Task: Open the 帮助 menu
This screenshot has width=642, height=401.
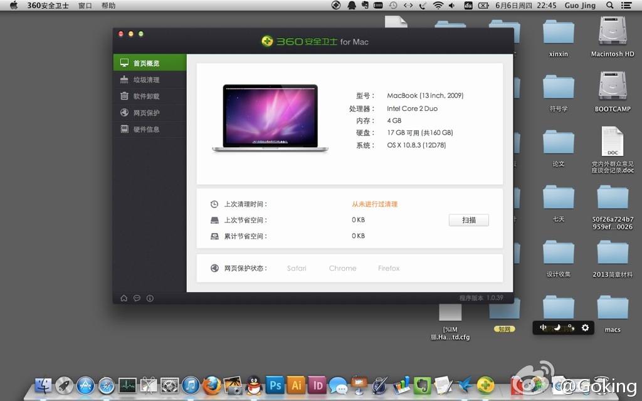Action: pyautogui.click(x=108, y=5)
